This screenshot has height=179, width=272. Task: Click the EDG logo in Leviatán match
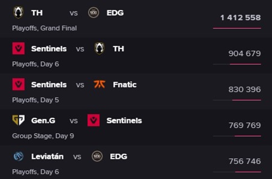97,156
